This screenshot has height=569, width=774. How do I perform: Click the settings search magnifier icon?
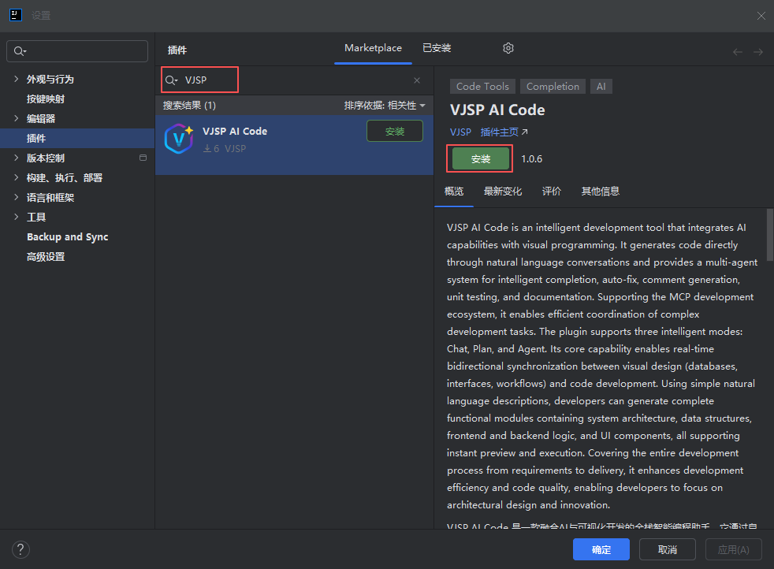(20, 51)
